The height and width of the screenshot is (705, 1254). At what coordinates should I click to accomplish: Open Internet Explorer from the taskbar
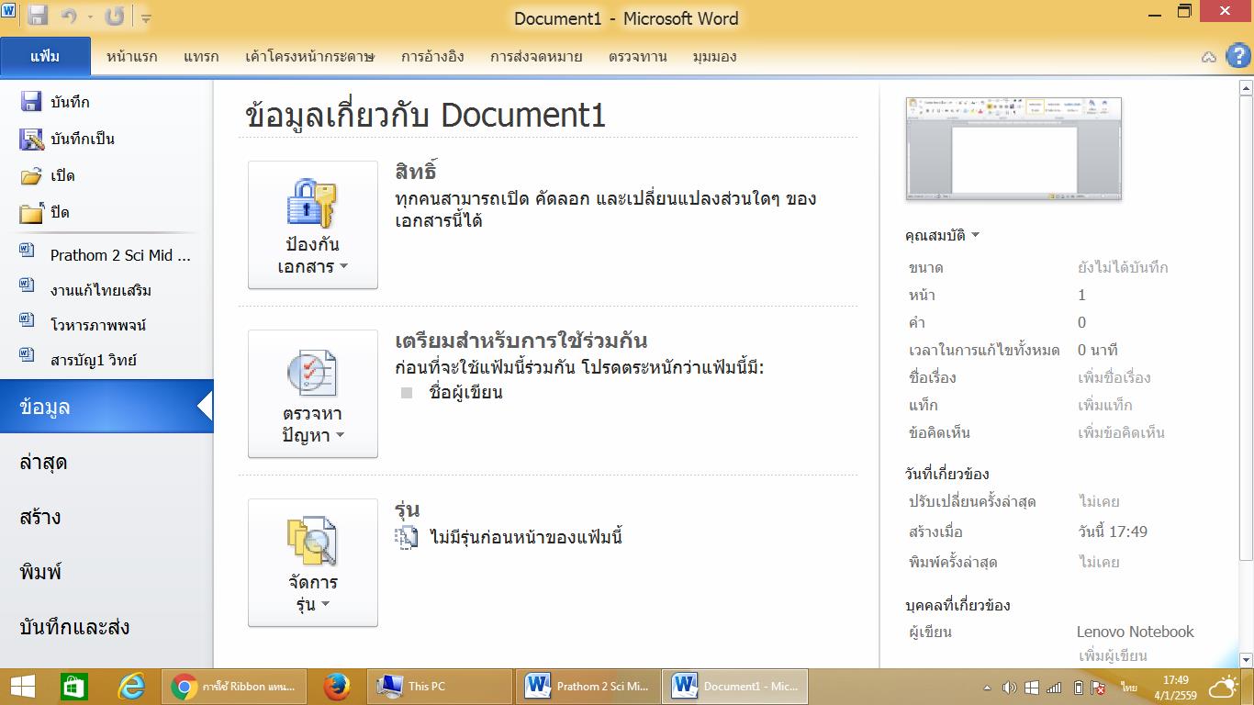(x=133, y=687)
